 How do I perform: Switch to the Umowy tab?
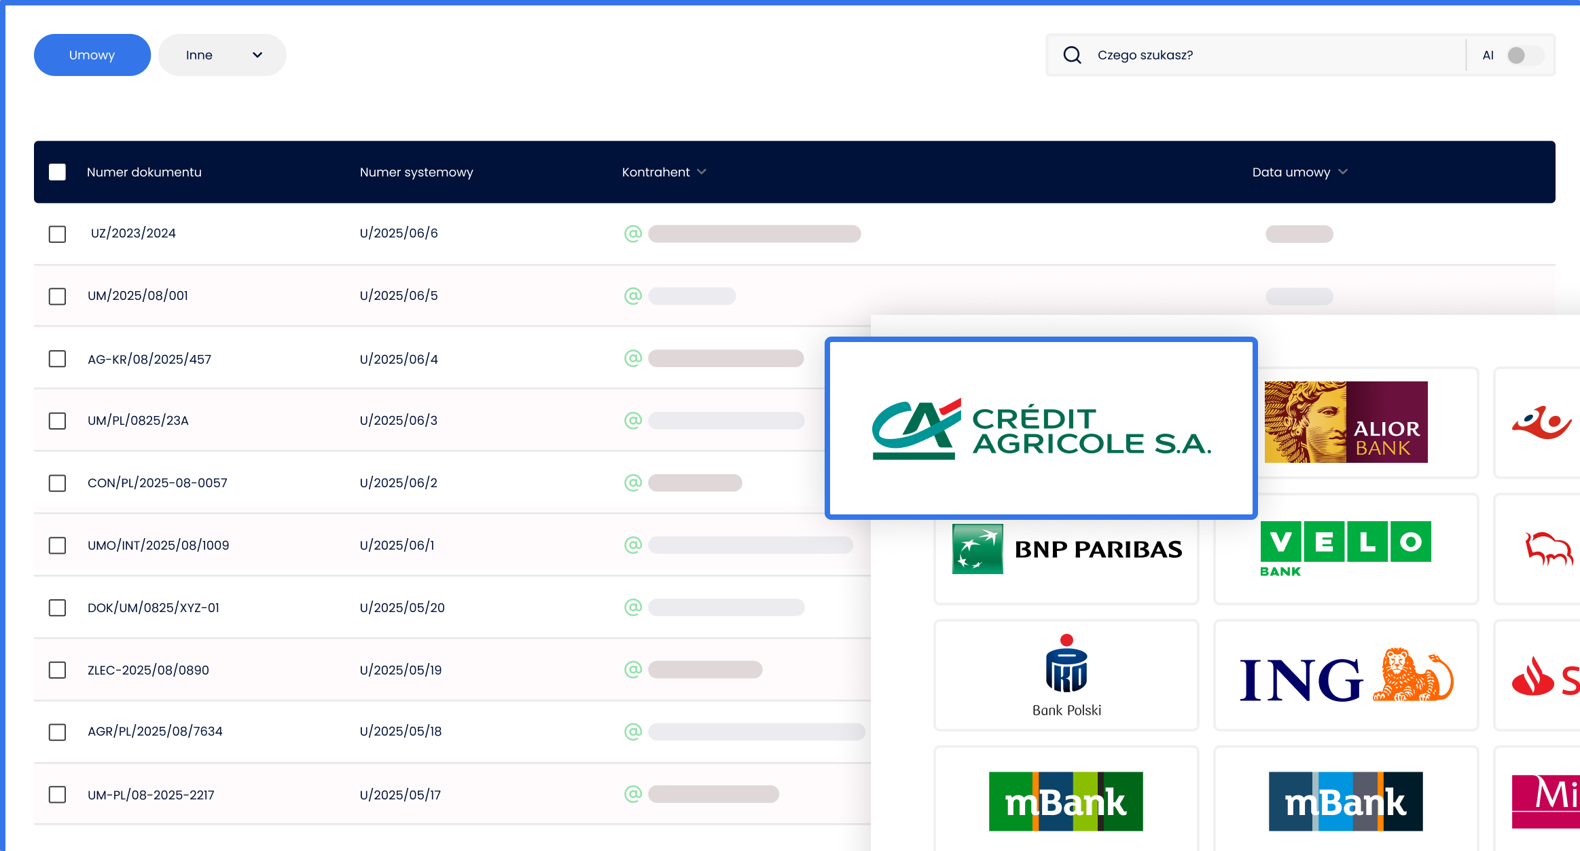(92, 55)
